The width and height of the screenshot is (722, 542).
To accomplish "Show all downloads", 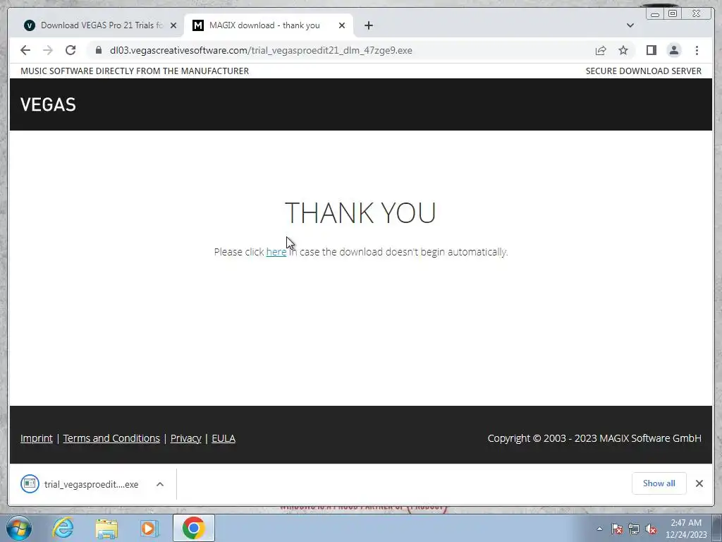I will point(659,483).
